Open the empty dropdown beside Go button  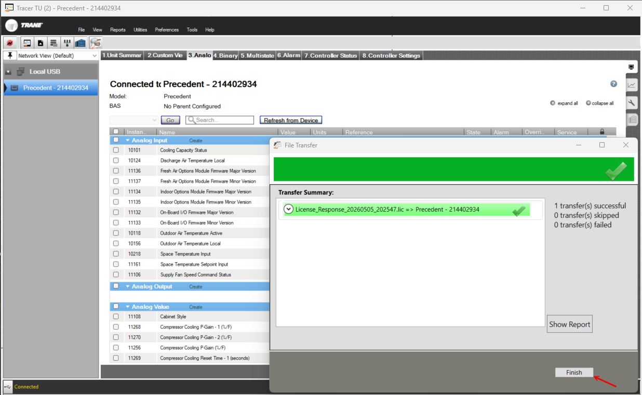[133, 120]
